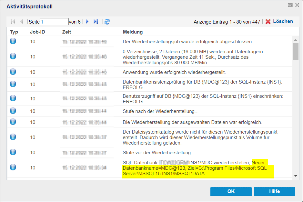Click the page number input field

[x=54, y=22]
